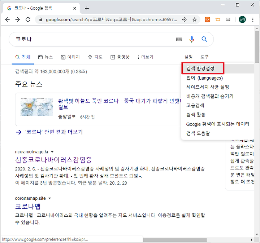Start voice search with the microphone icon

pyautogui.click(x=192, y=39)
